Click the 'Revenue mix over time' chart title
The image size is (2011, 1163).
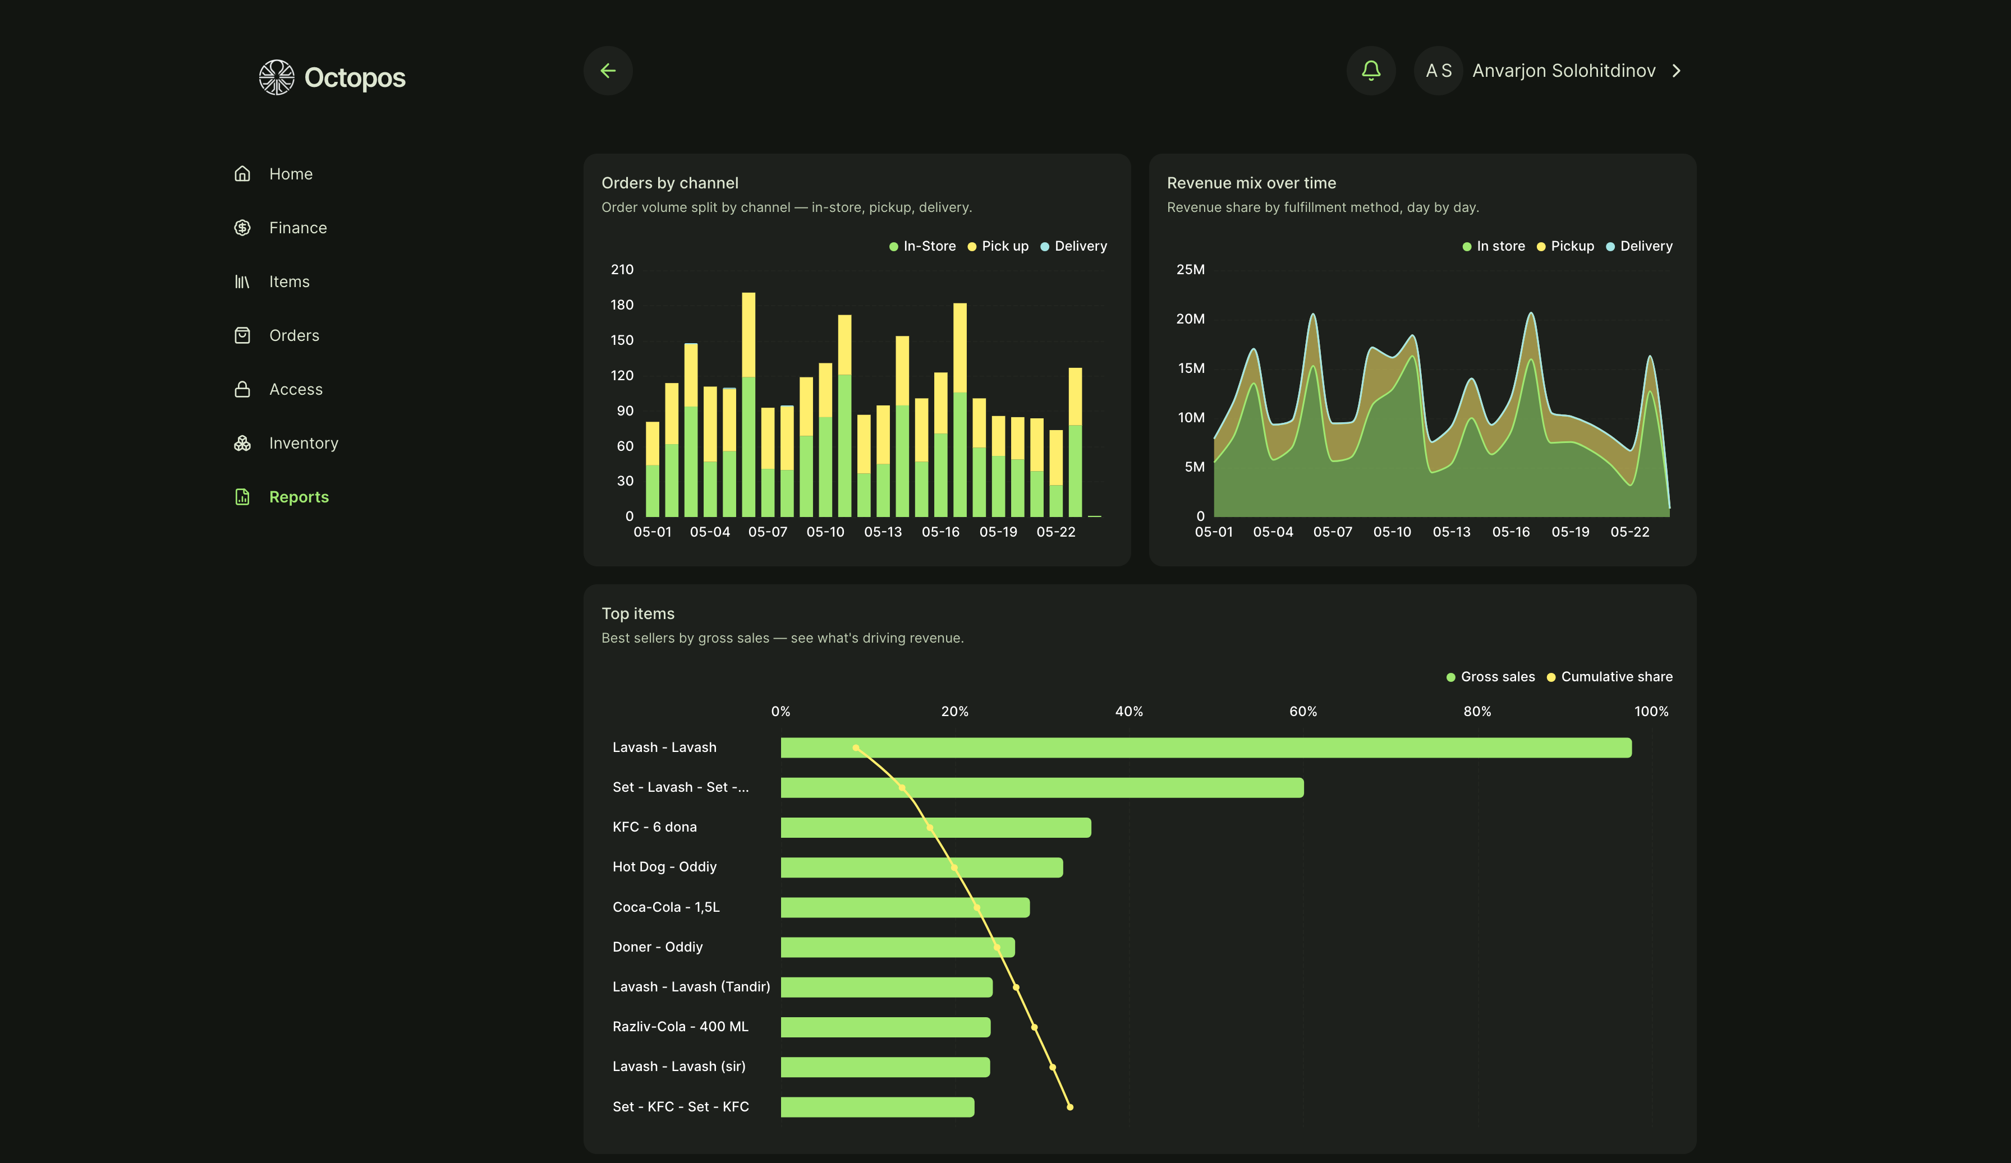click(x=1251, y=183)
